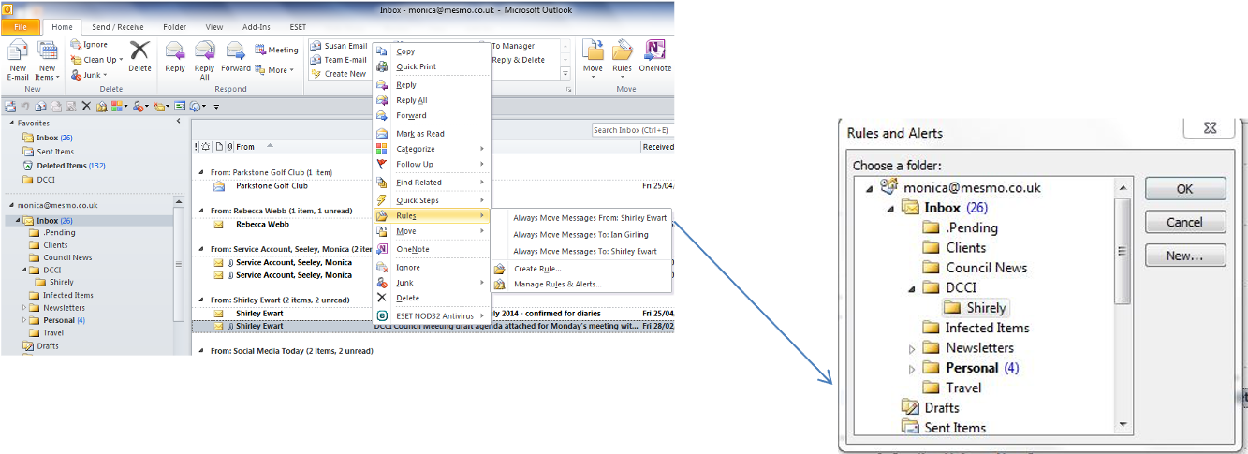Click the Meeting reply button in ribbon

[276, 50]
